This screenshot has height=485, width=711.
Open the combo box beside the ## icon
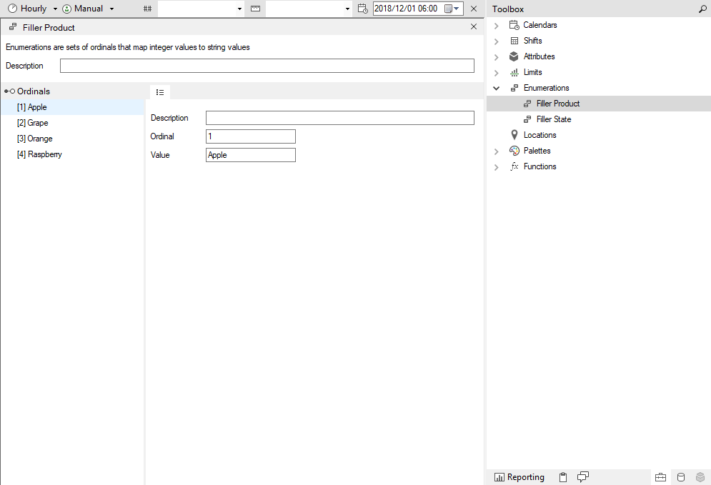[x=201, y=9]
